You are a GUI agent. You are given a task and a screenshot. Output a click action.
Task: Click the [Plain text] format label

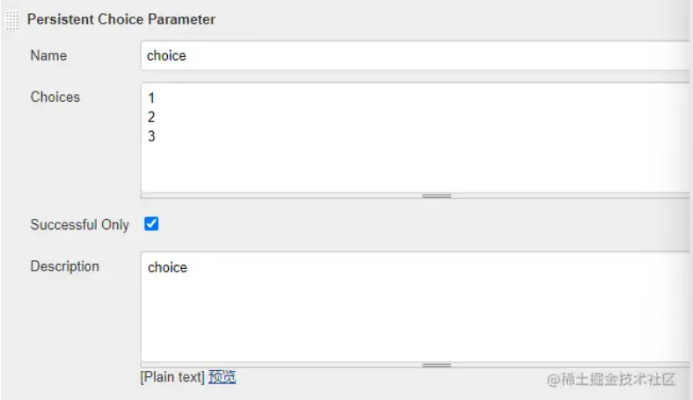172,377
